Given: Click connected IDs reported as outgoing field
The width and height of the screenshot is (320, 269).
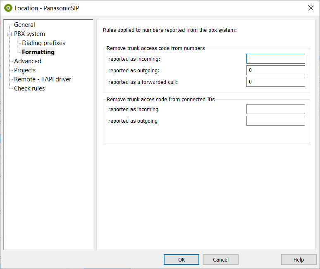Looking at the screenshot, I should point(275,121).
